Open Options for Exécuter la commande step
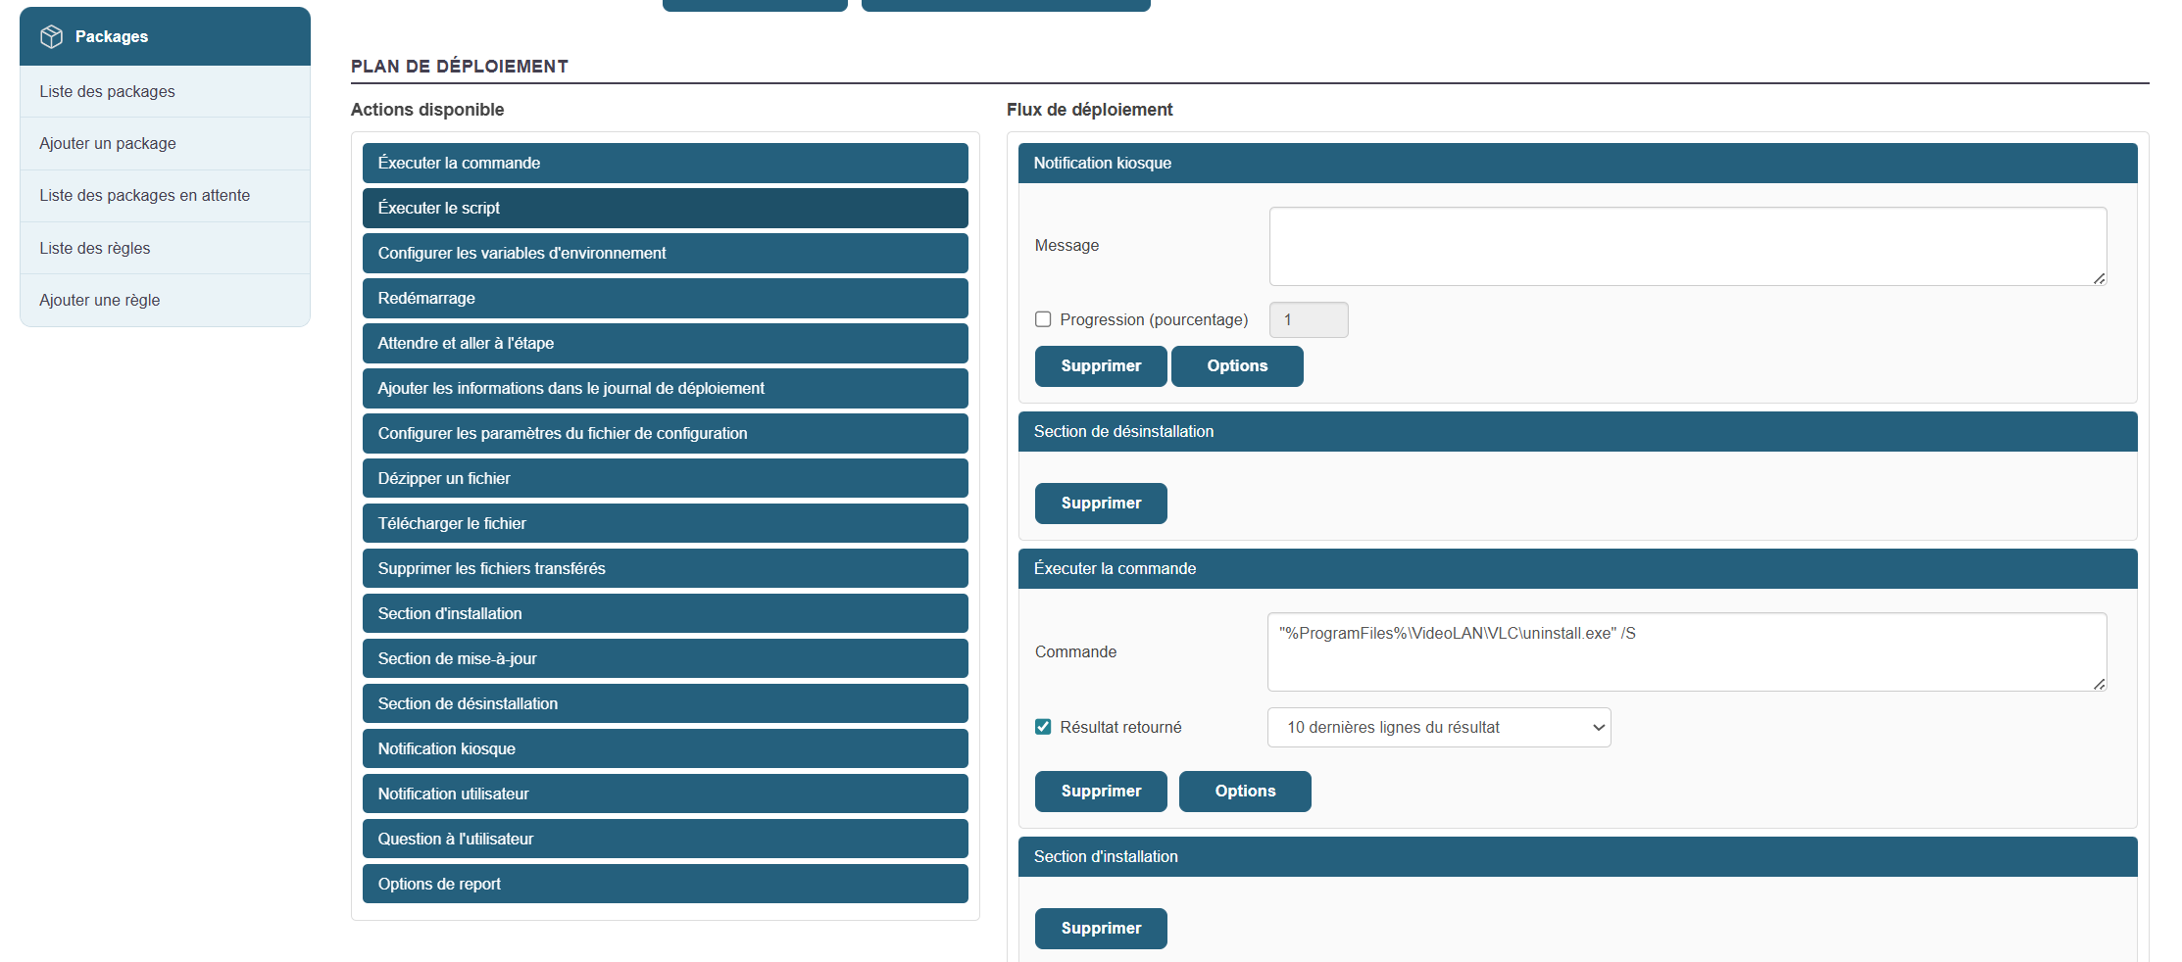This screenshot has height=962, width=2182. click(1244, 791)
